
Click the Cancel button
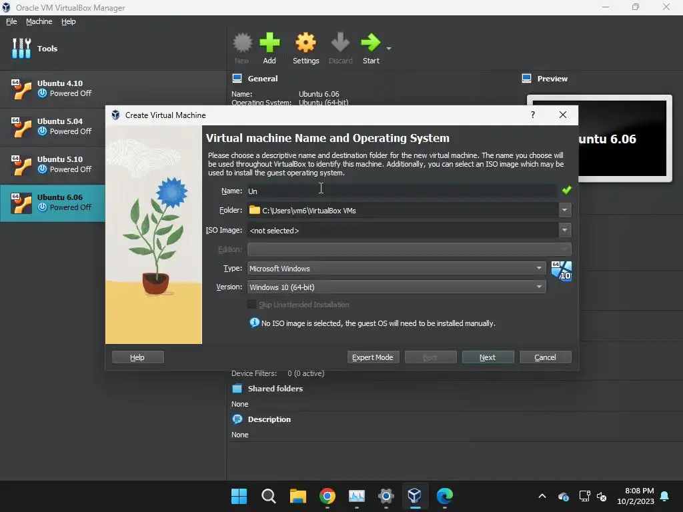(546, 357)
